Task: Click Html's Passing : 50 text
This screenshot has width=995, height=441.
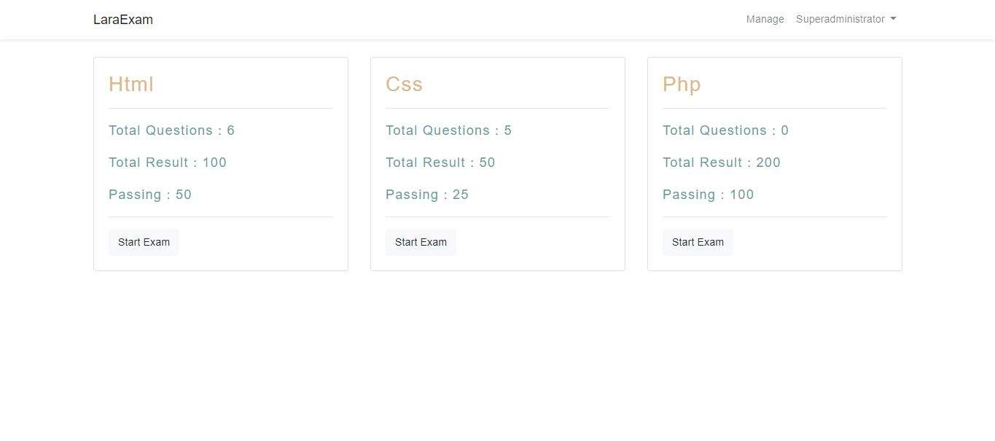Action: click(x=150, y=195)
